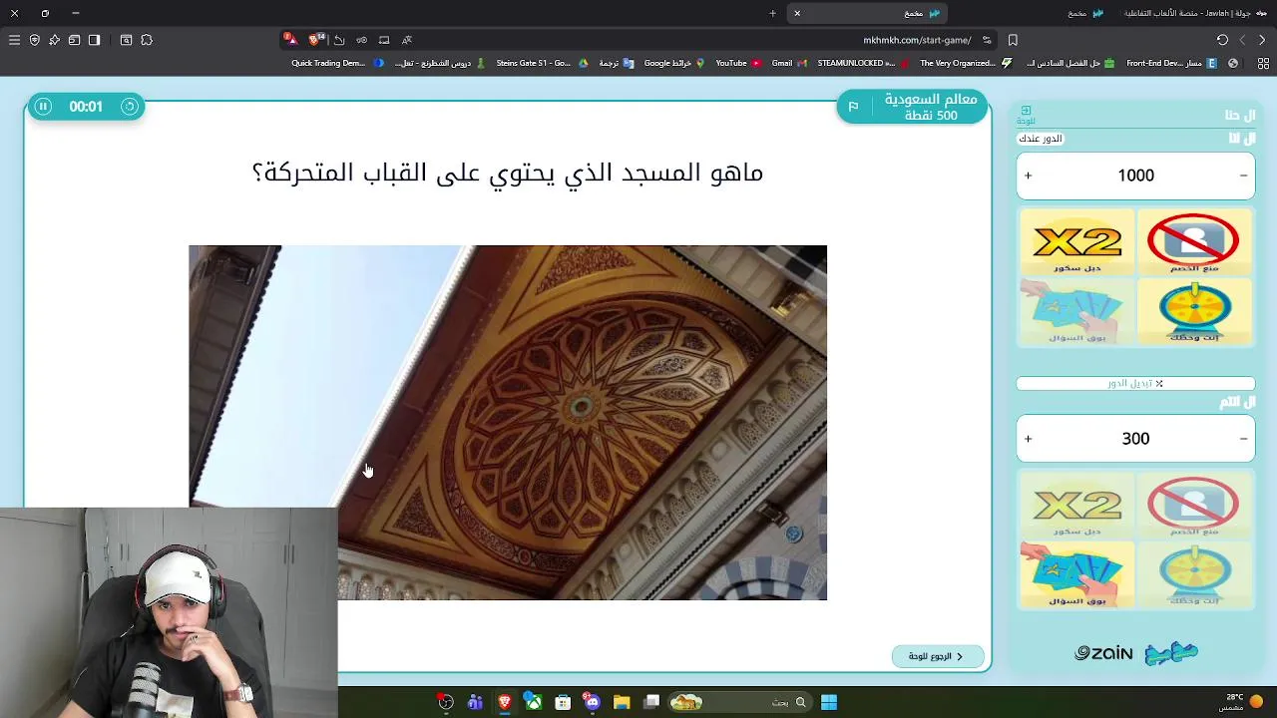Open the Gmail bookmark
1277x718 pixels.
tap(789, 63)
